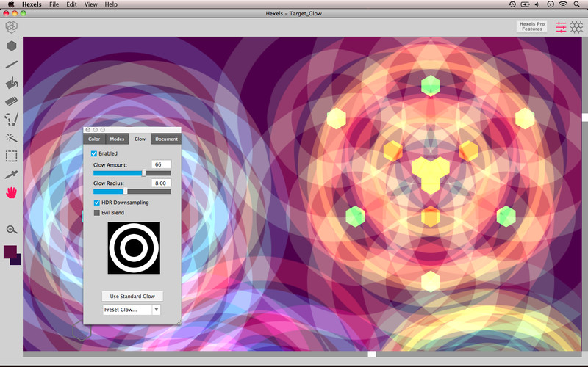The image size is (588, 367).
Task: Click the vertical canvas scrollbar handle
Action: 584,117
